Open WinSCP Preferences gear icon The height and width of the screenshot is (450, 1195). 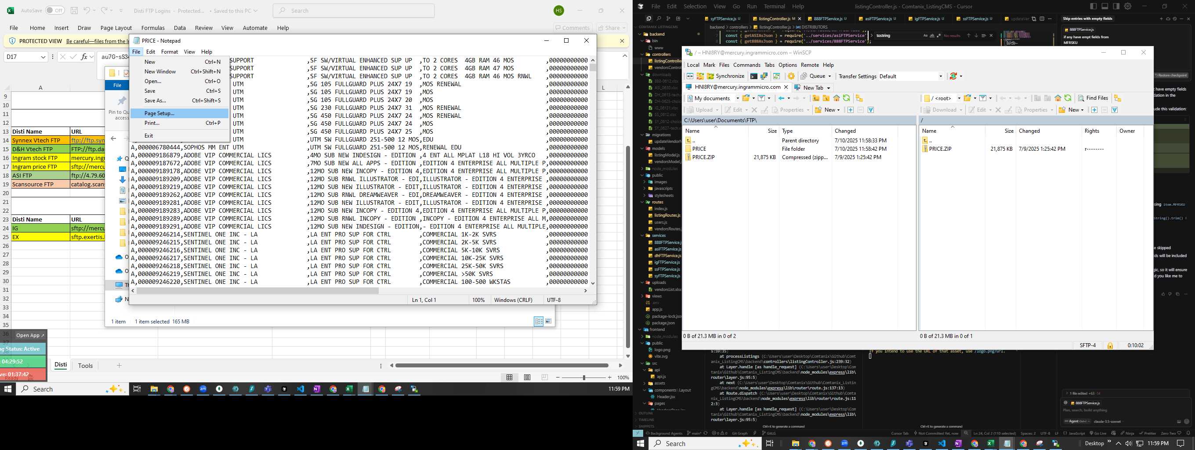click(791, 76)
